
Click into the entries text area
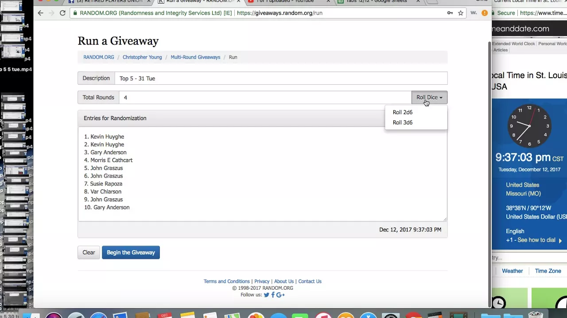[x=262, y=174]
